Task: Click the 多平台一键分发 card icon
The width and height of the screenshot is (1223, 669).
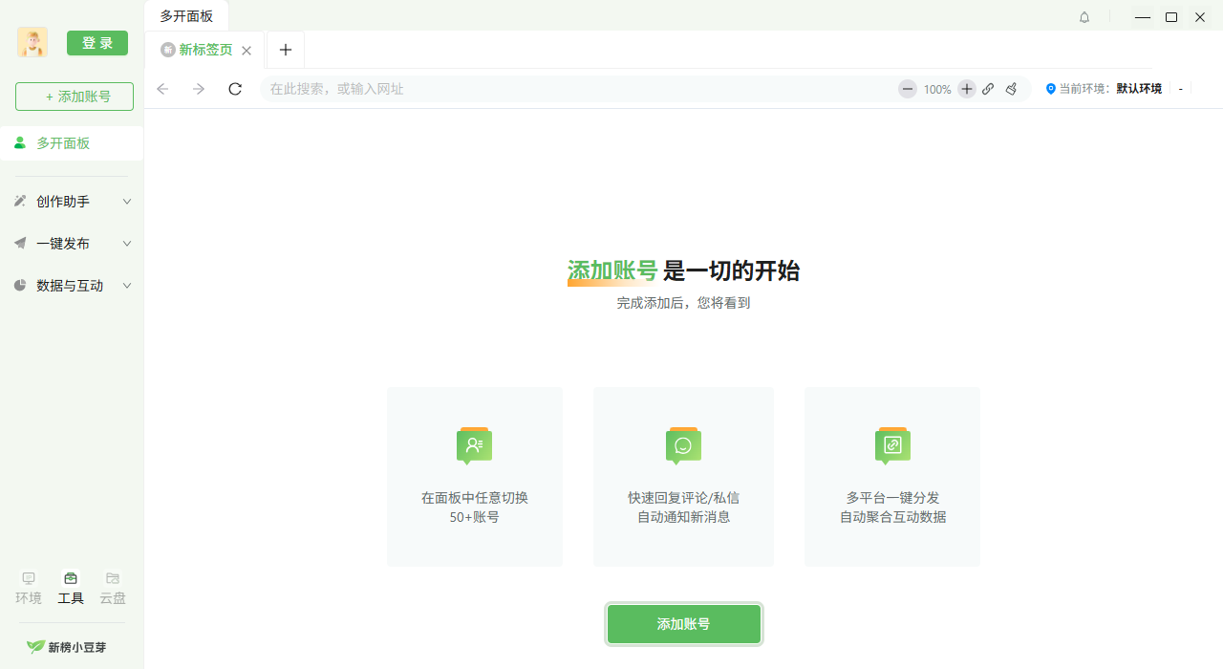Action: coord(892,445)
